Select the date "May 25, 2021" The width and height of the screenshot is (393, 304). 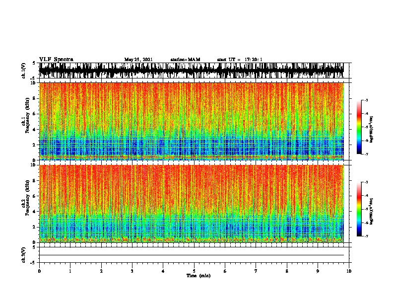(x=138, y=60)
